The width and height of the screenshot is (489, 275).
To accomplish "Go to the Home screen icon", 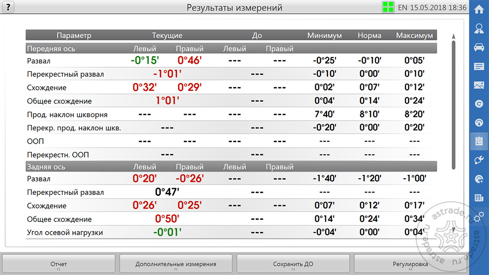I will click(x=479, y=9).
